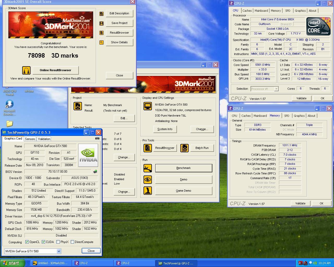
Task: Click Validate in the top CPU-Z window
Action: (x=301, y=98)
